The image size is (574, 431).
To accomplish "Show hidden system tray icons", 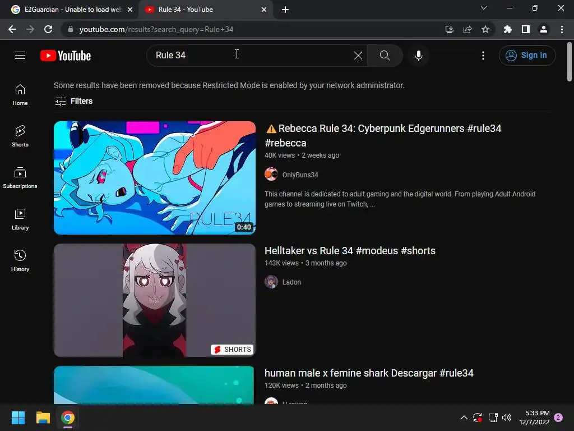I will 464,418.
